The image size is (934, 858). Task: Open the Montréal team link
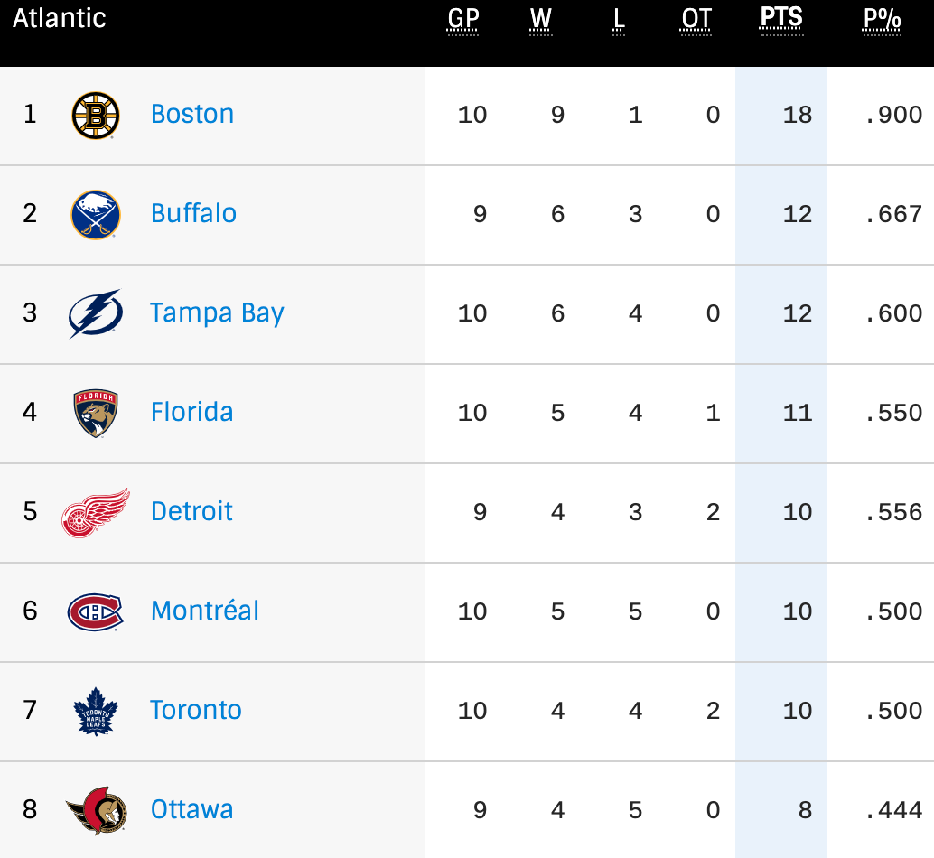(205, 611)
